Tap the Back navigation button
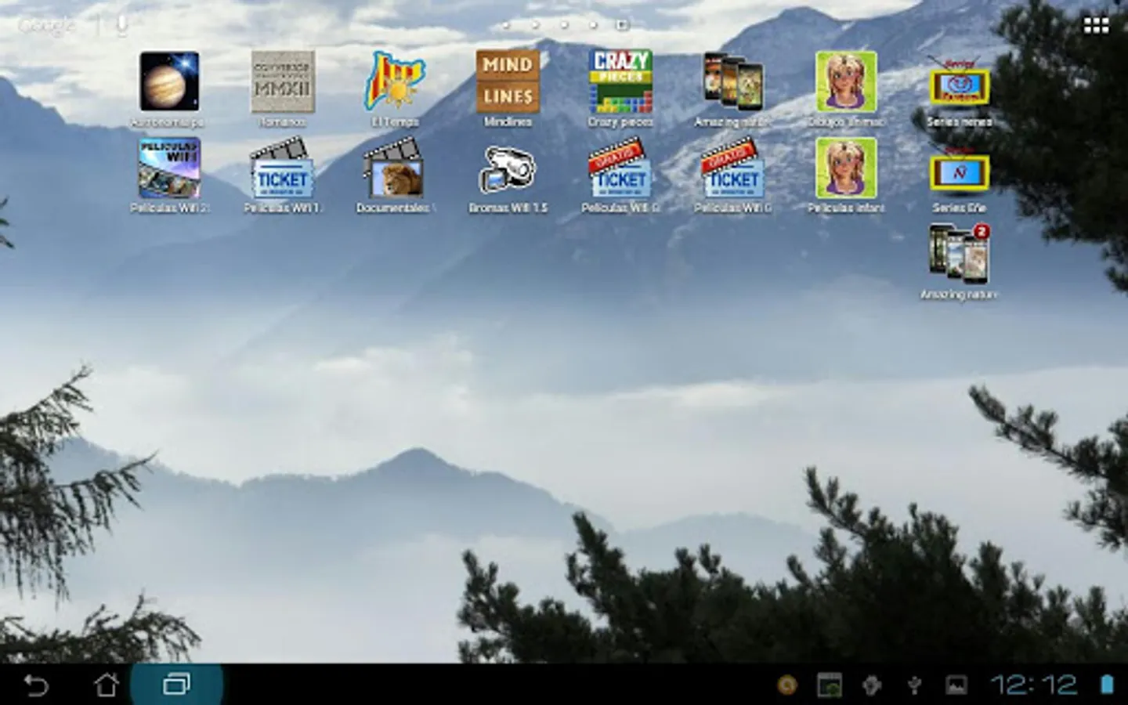 36,685
